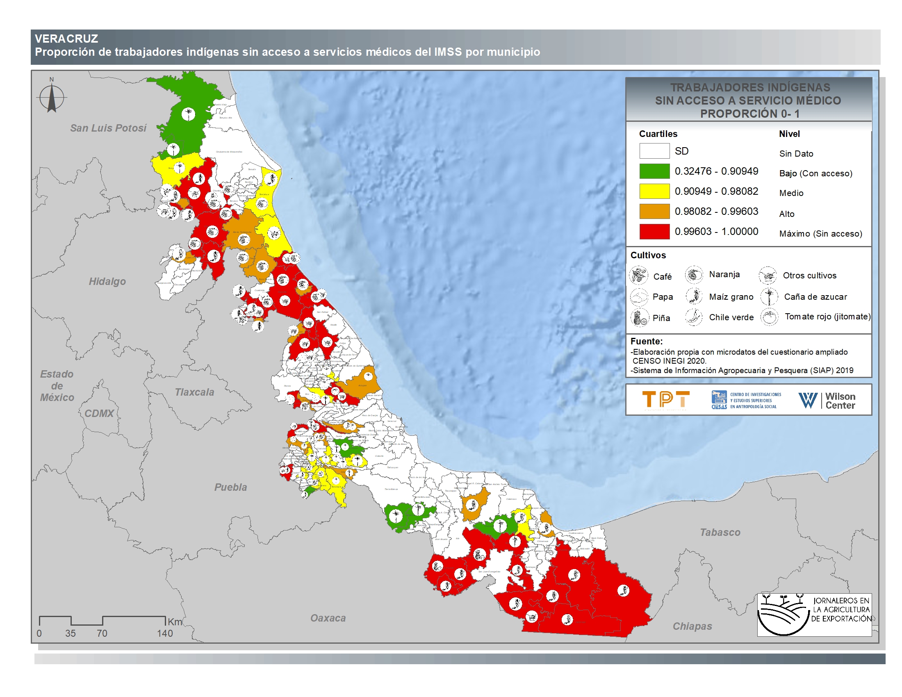Click the red Máximo quartile swatch
This screenshot has width=902, height=697.
tap(654, 232)
